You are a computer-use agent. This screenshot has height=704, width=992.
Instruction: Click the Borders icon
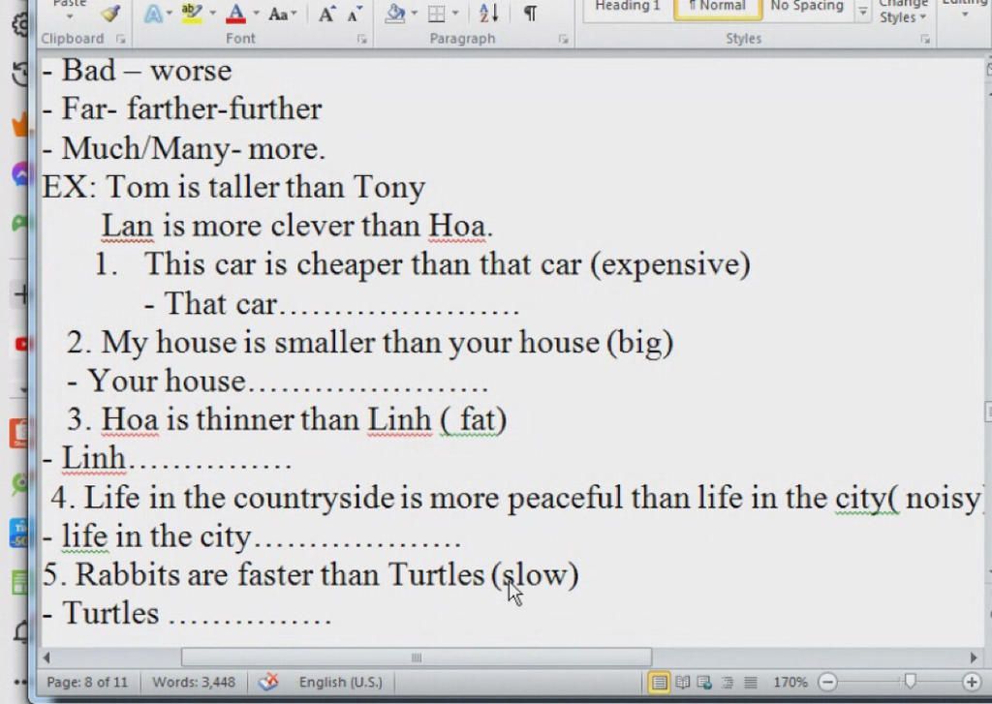pos(437,14)
